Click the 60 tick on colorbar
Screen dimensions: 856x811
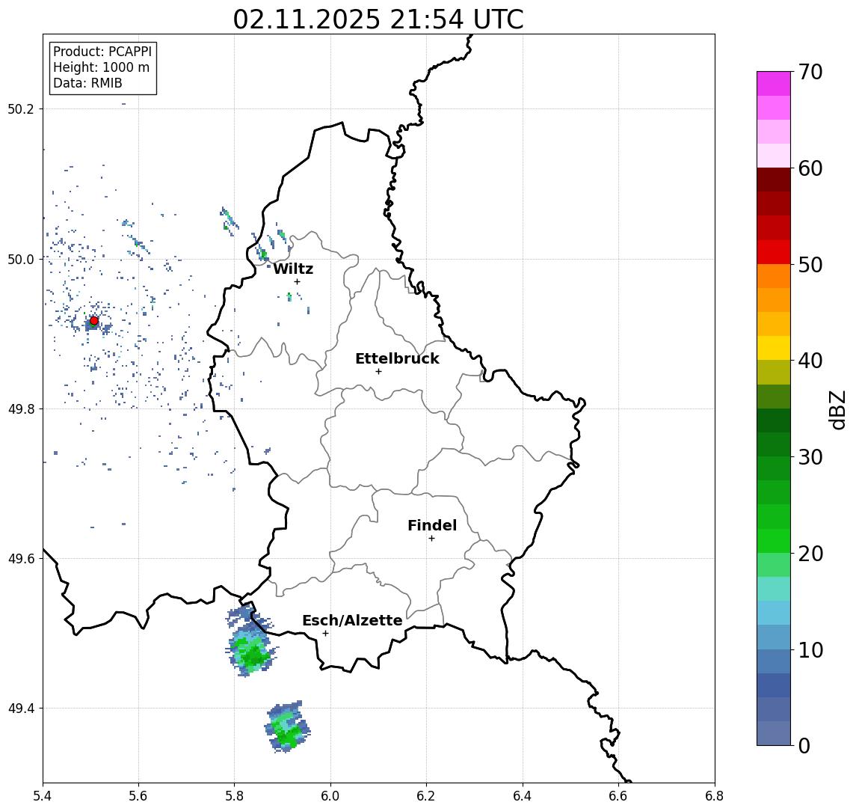click(x=810, y=168)
